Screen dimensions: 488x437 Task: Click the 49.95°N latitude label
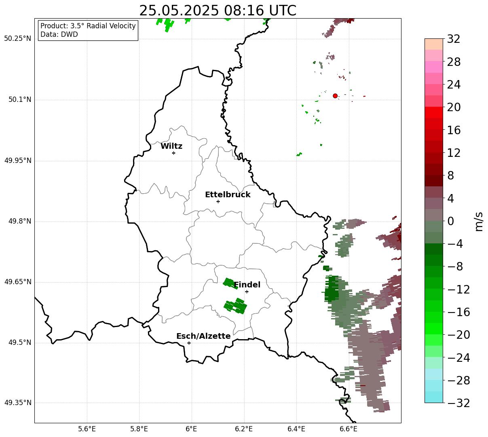click(18, 160)
